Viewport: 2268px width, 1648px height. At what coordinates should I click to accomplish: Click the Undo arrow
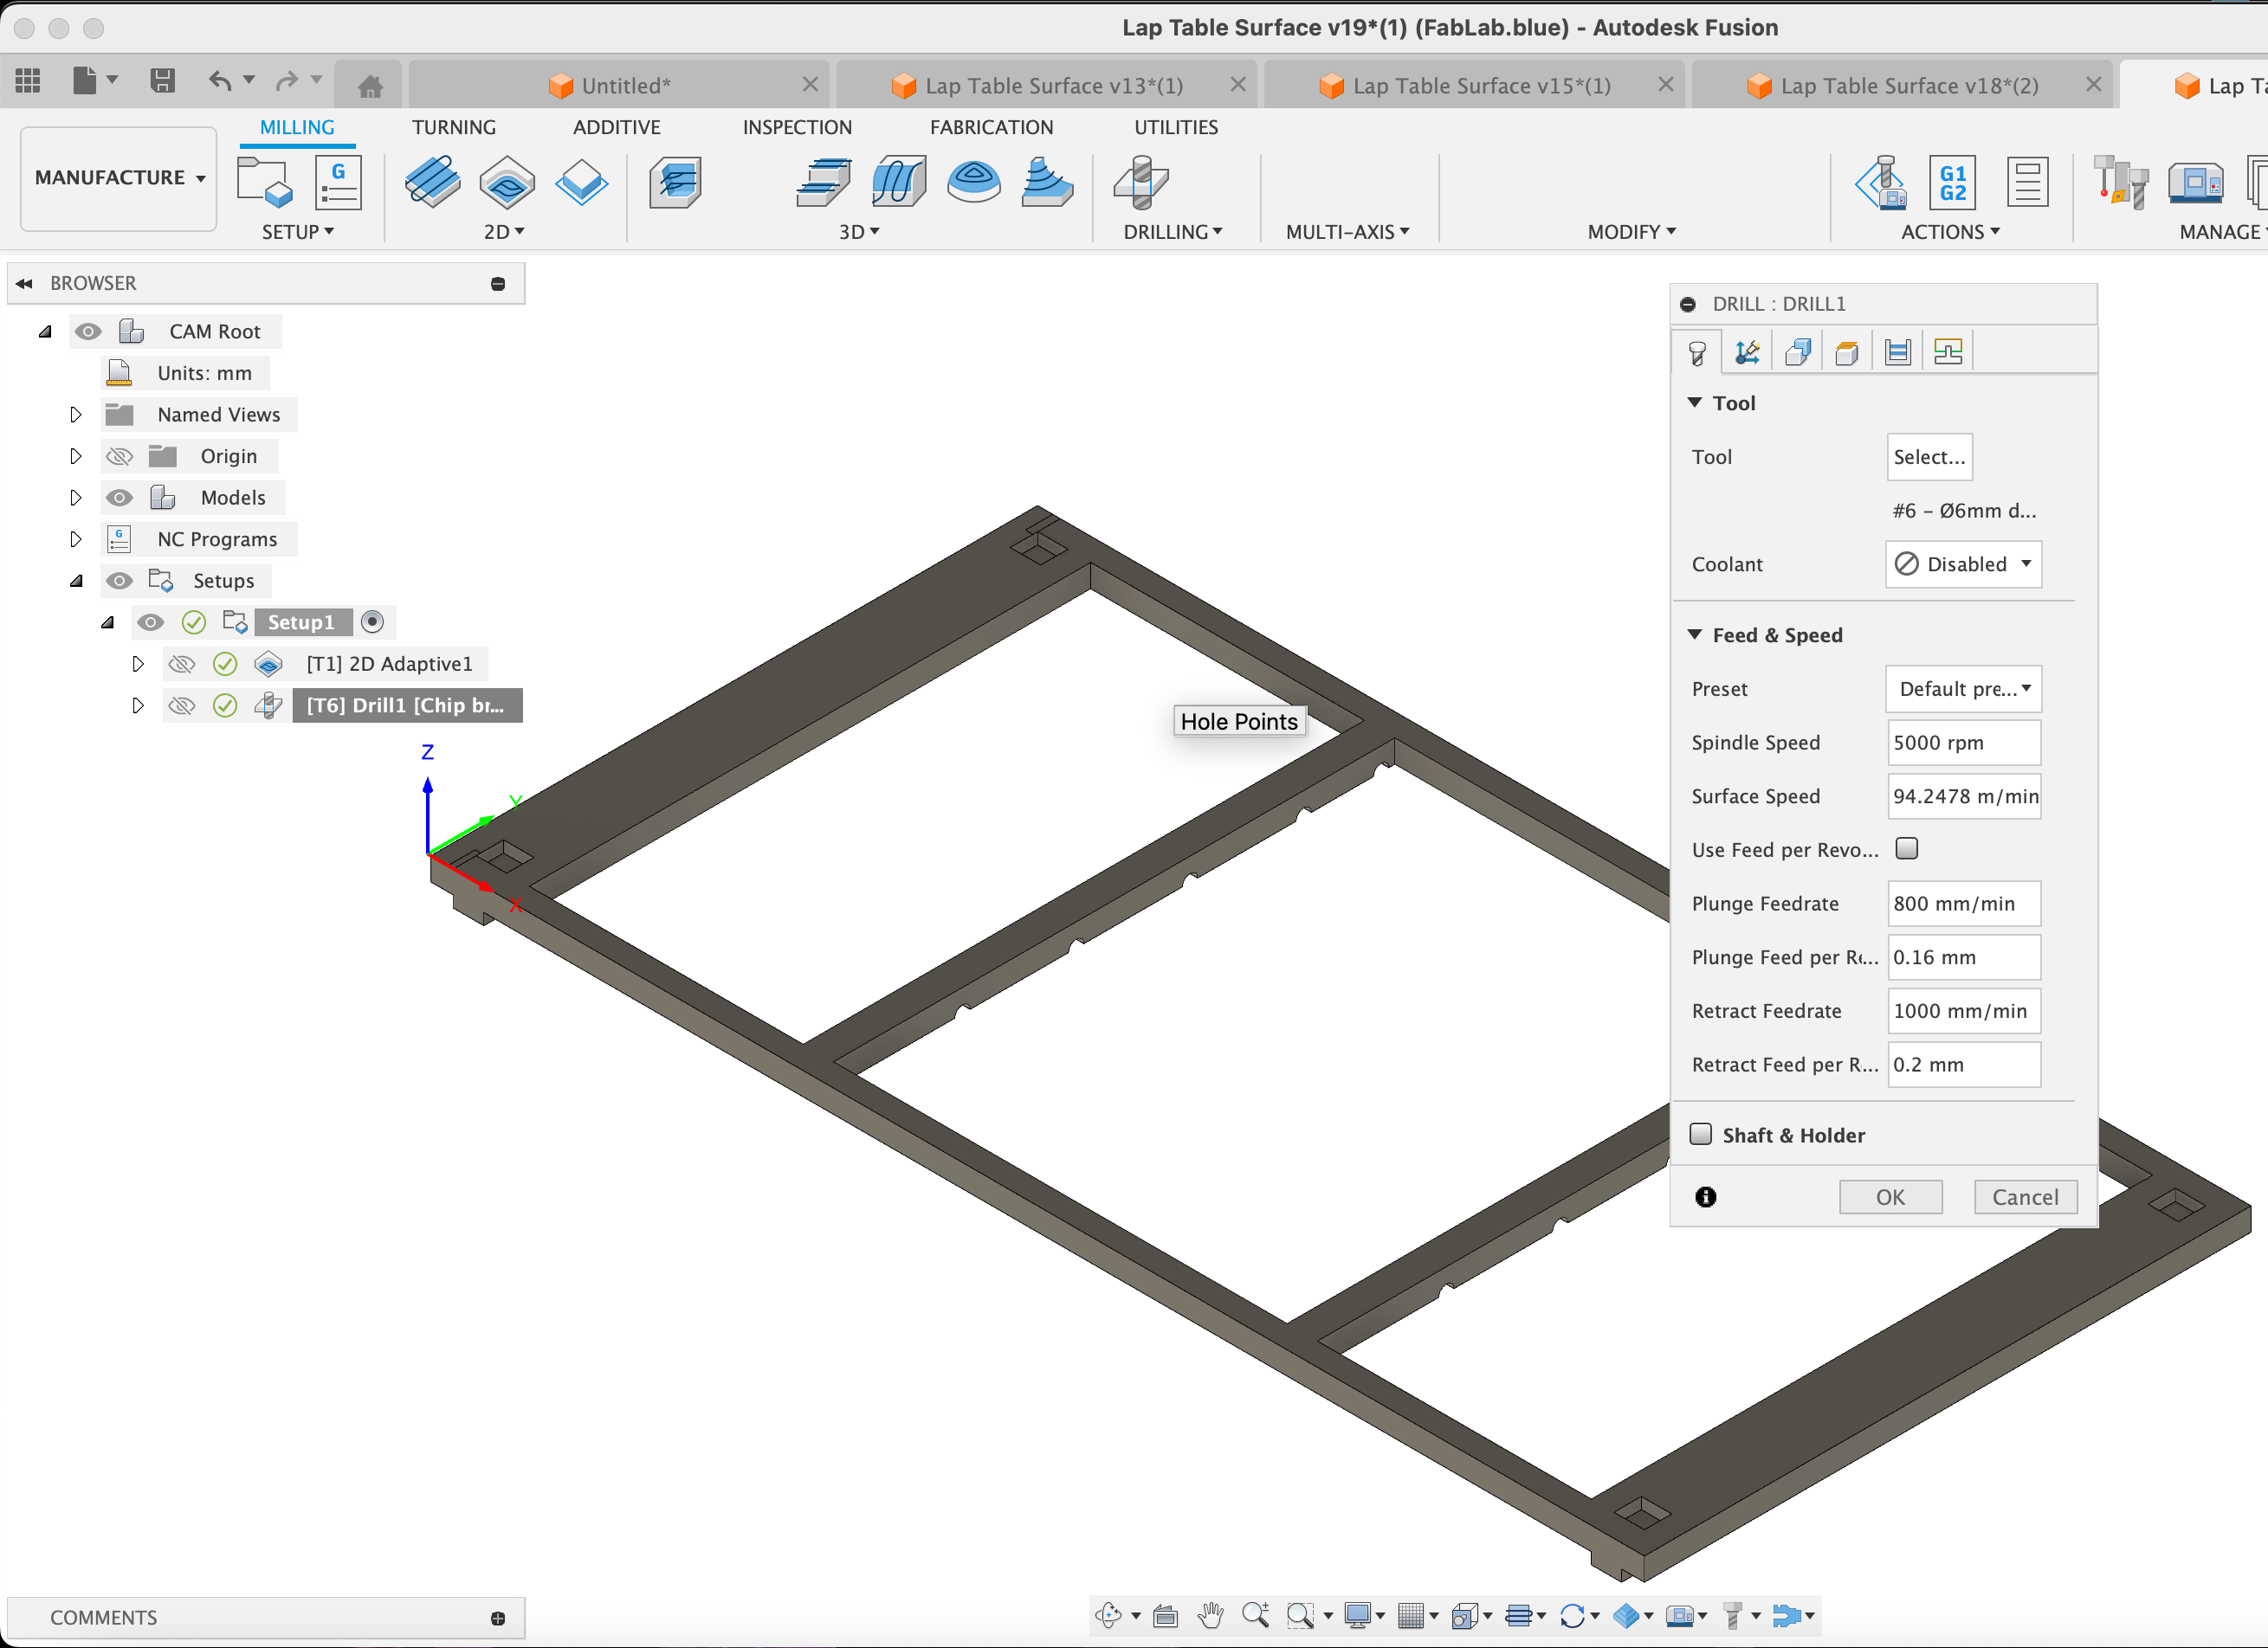pyautogui.click(x=219, y=80)
